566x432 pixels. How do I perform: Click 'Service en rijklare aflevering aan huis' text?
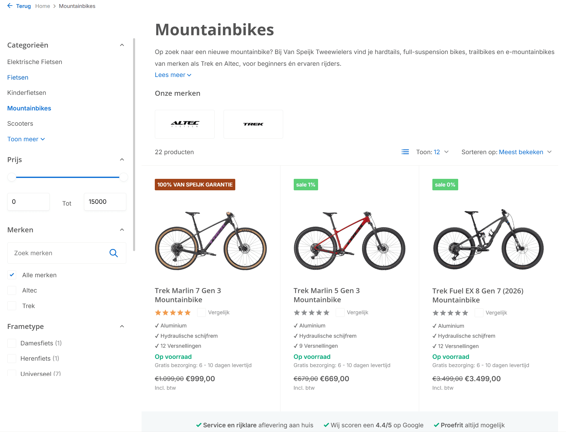click(258, 425)
